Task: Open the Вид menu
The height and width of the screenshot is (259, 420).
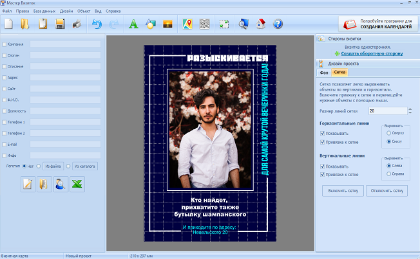Action: (98, 11)
